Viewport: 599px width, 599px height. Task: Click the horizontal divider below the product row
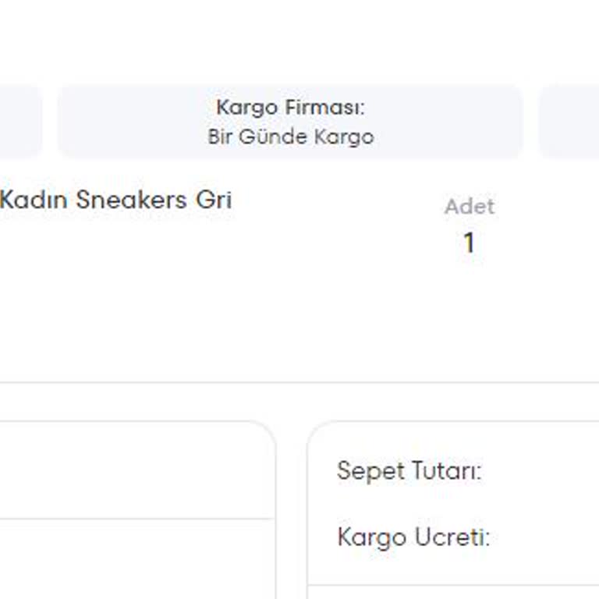pyautogui.click(x=299, y=382)
